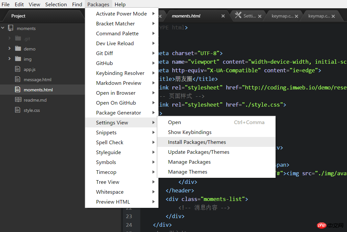Viewport: 347px width, 232px height.
Task: Open the Activate Power Mode submenu arrow
Action: [154, 14]
